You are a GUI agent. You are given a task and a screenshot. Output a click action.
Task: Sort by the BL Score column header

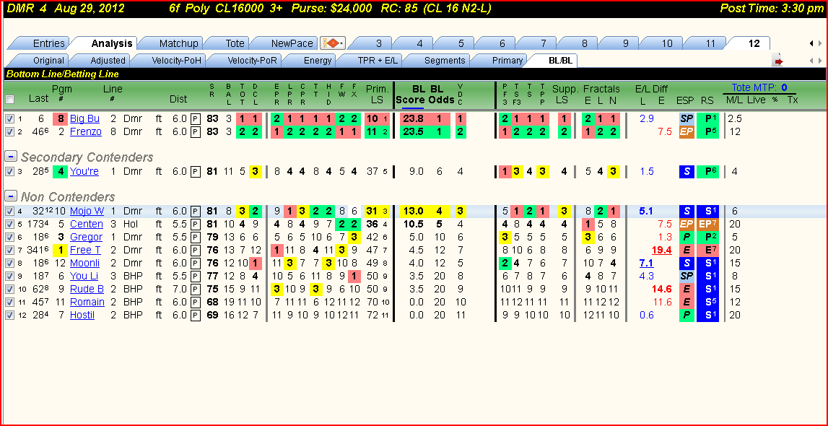[x=410, y=94]
